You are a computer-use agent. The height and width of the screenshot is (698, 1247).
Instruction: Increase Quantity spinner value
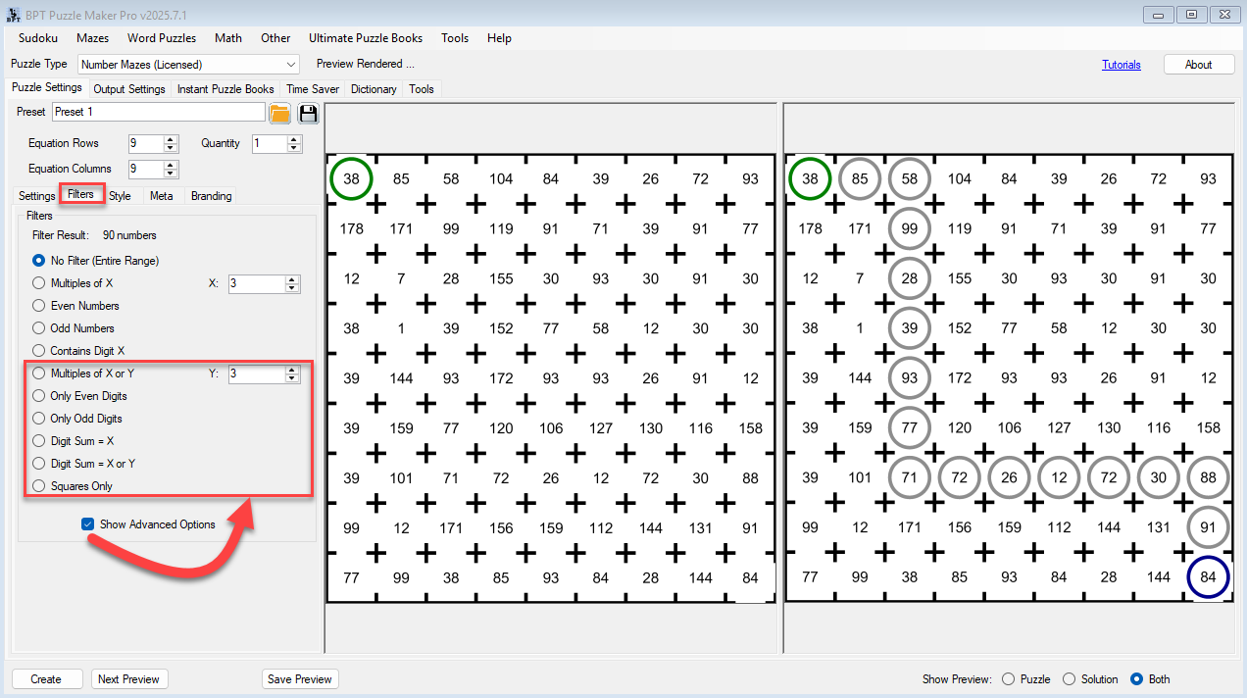point(294,139)
